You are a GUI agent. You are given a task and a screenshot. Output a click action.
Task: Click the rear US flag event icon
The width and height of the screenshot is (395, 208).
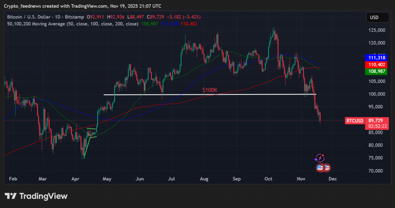pyautogui.click(x=327, y=168)
